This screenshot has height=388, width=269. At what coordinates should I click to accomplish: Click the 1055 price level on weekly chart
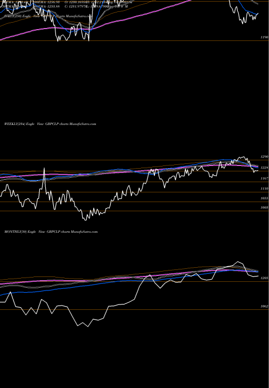(x=264, y=198)
